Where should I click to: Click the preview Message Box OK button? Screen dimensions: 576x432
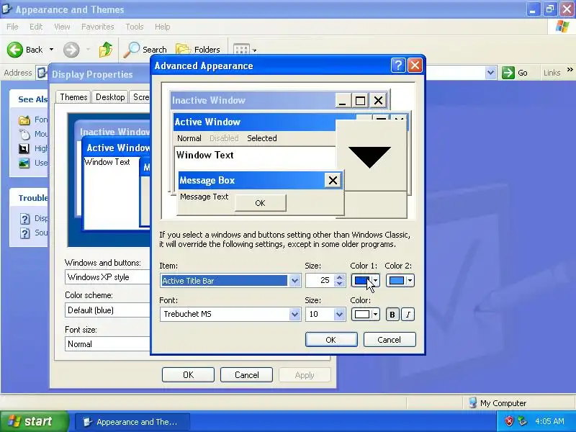(x=260, y=203)
